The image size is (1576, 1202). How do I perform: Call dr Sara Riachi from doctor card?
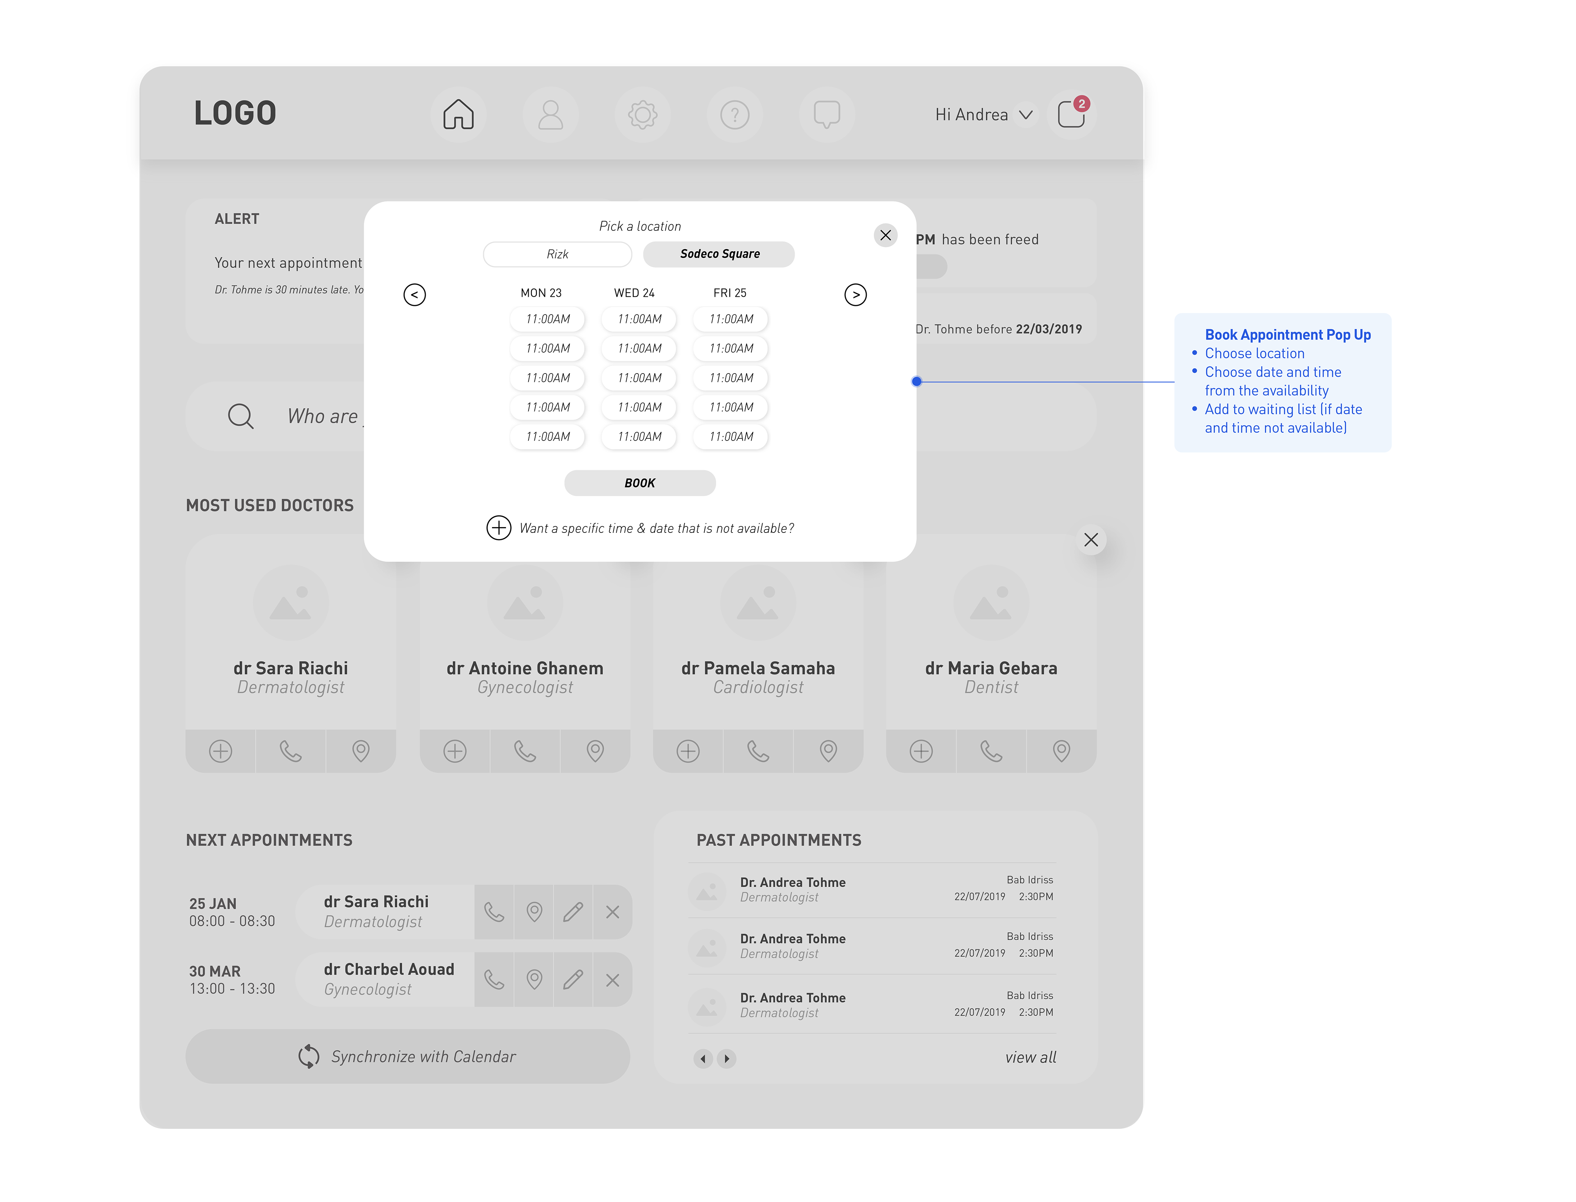tap(291, 751)
